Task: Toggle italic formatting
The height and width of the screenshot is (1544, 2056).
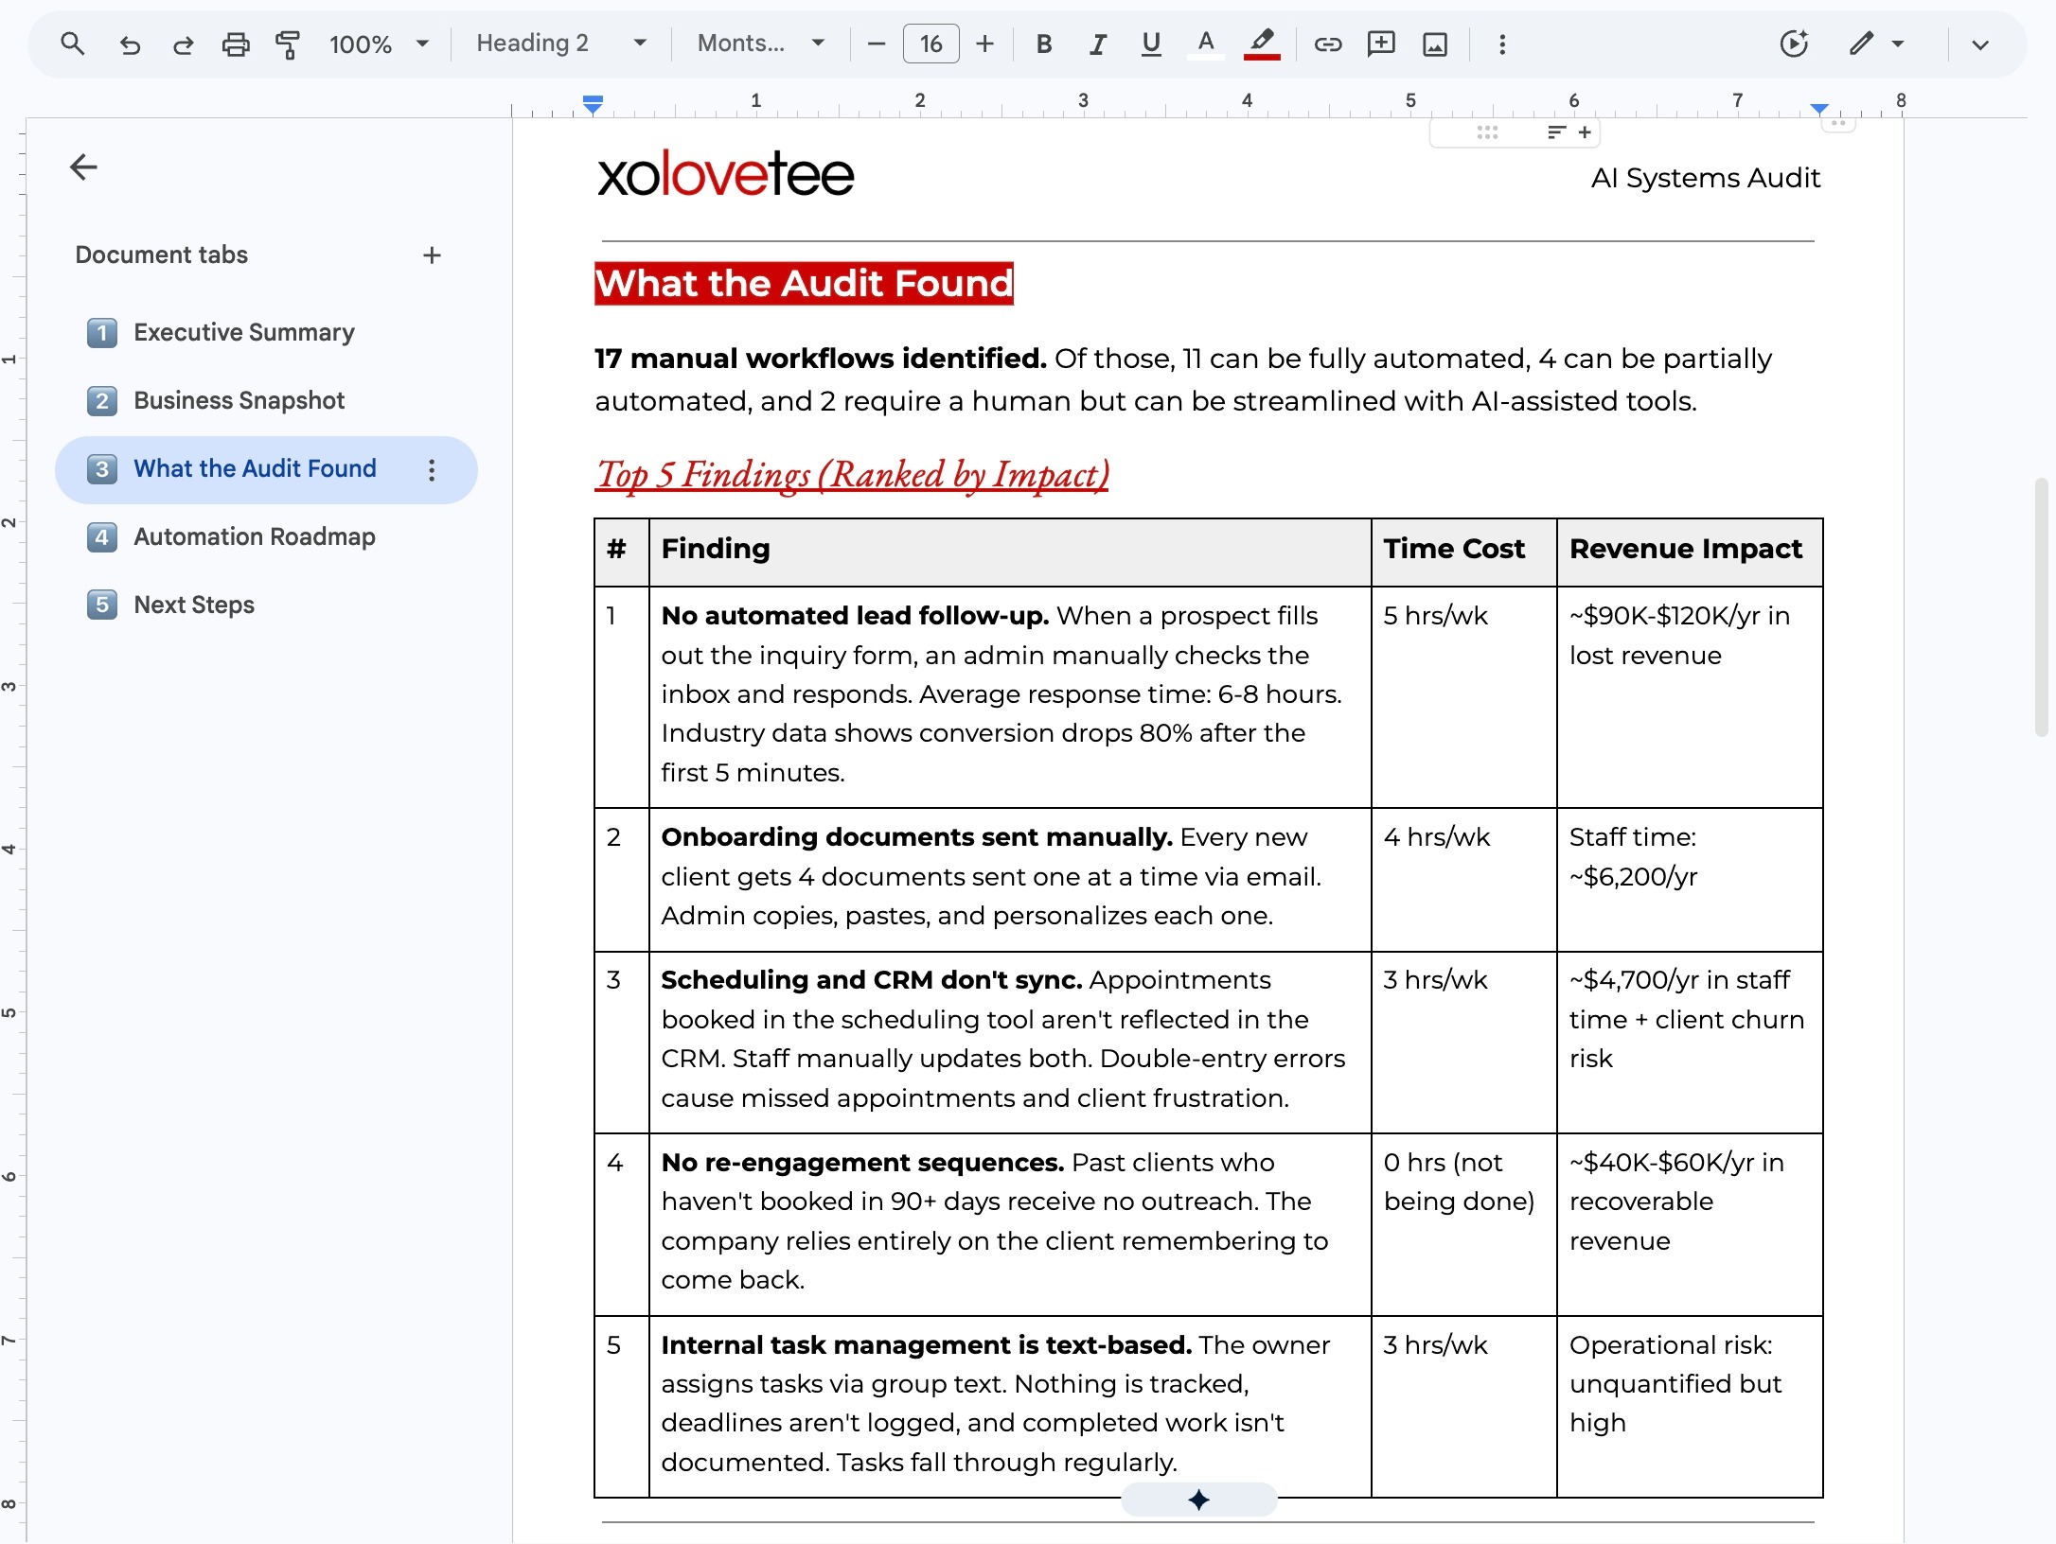Action: [1098, 44]
